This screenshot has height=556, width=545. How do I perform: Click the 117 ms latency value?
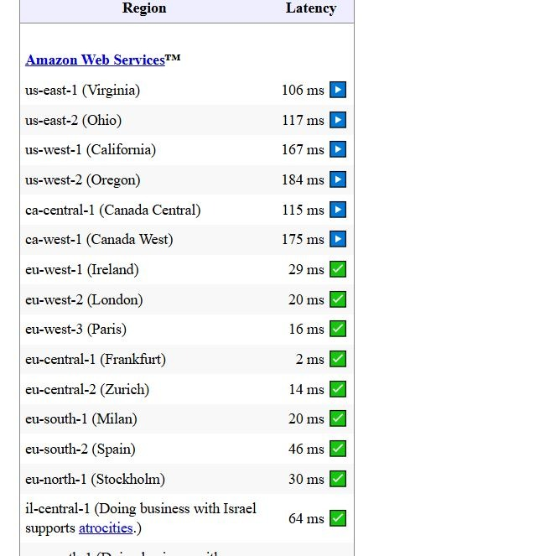pos(303,120)
